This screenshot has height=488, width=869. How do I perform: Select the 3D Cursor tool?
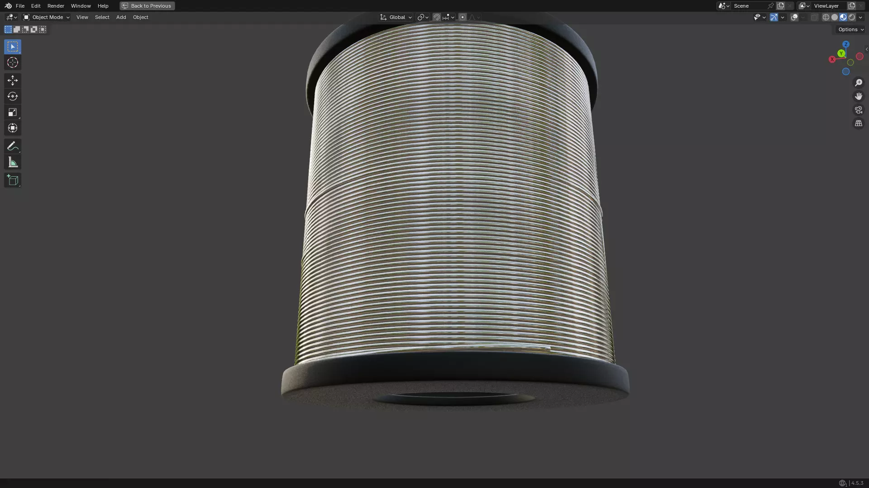coord(13,62)
